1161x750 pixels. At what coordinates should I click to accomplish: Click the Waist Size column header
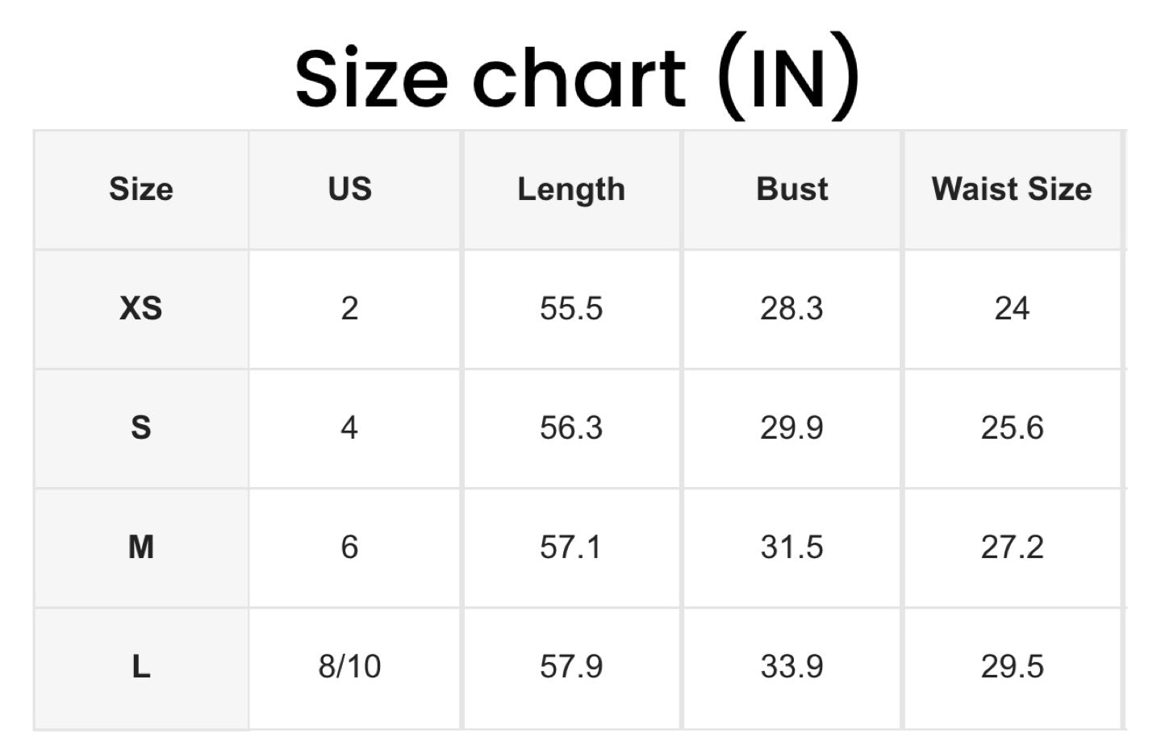pyautogui.click(x=1012, y=190)
